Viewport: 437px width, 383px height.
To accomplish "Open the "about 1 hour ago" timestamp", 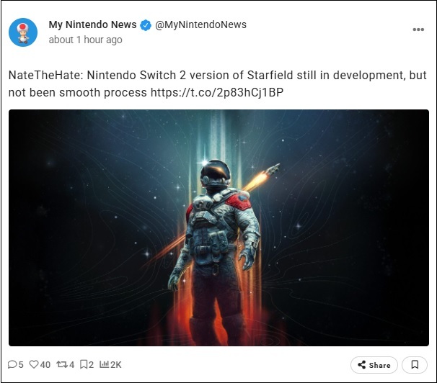I will point(85,40).
